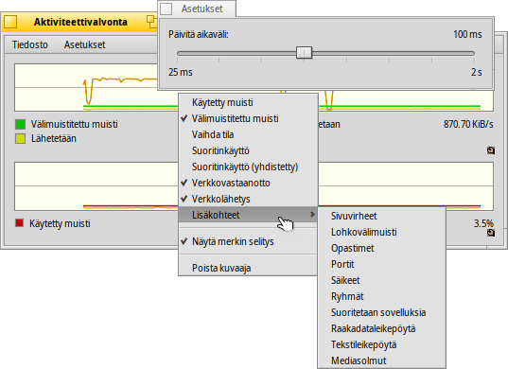508x369 pixels.
Task: Click the Aktiviteettivalvonta window close box
Action: 10,22
